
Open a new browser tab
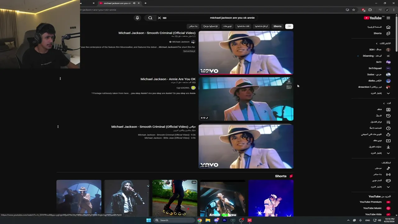click(145, 3)
